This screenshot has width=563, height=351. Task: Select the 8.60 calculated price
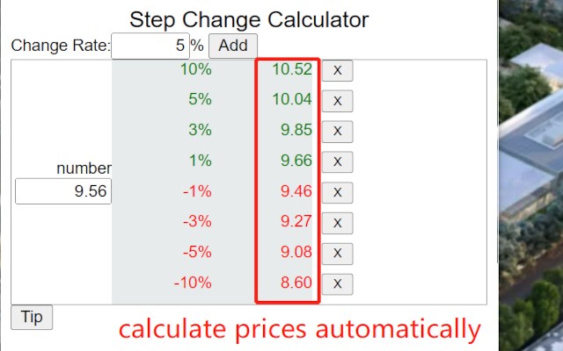[x=296, y=283]
